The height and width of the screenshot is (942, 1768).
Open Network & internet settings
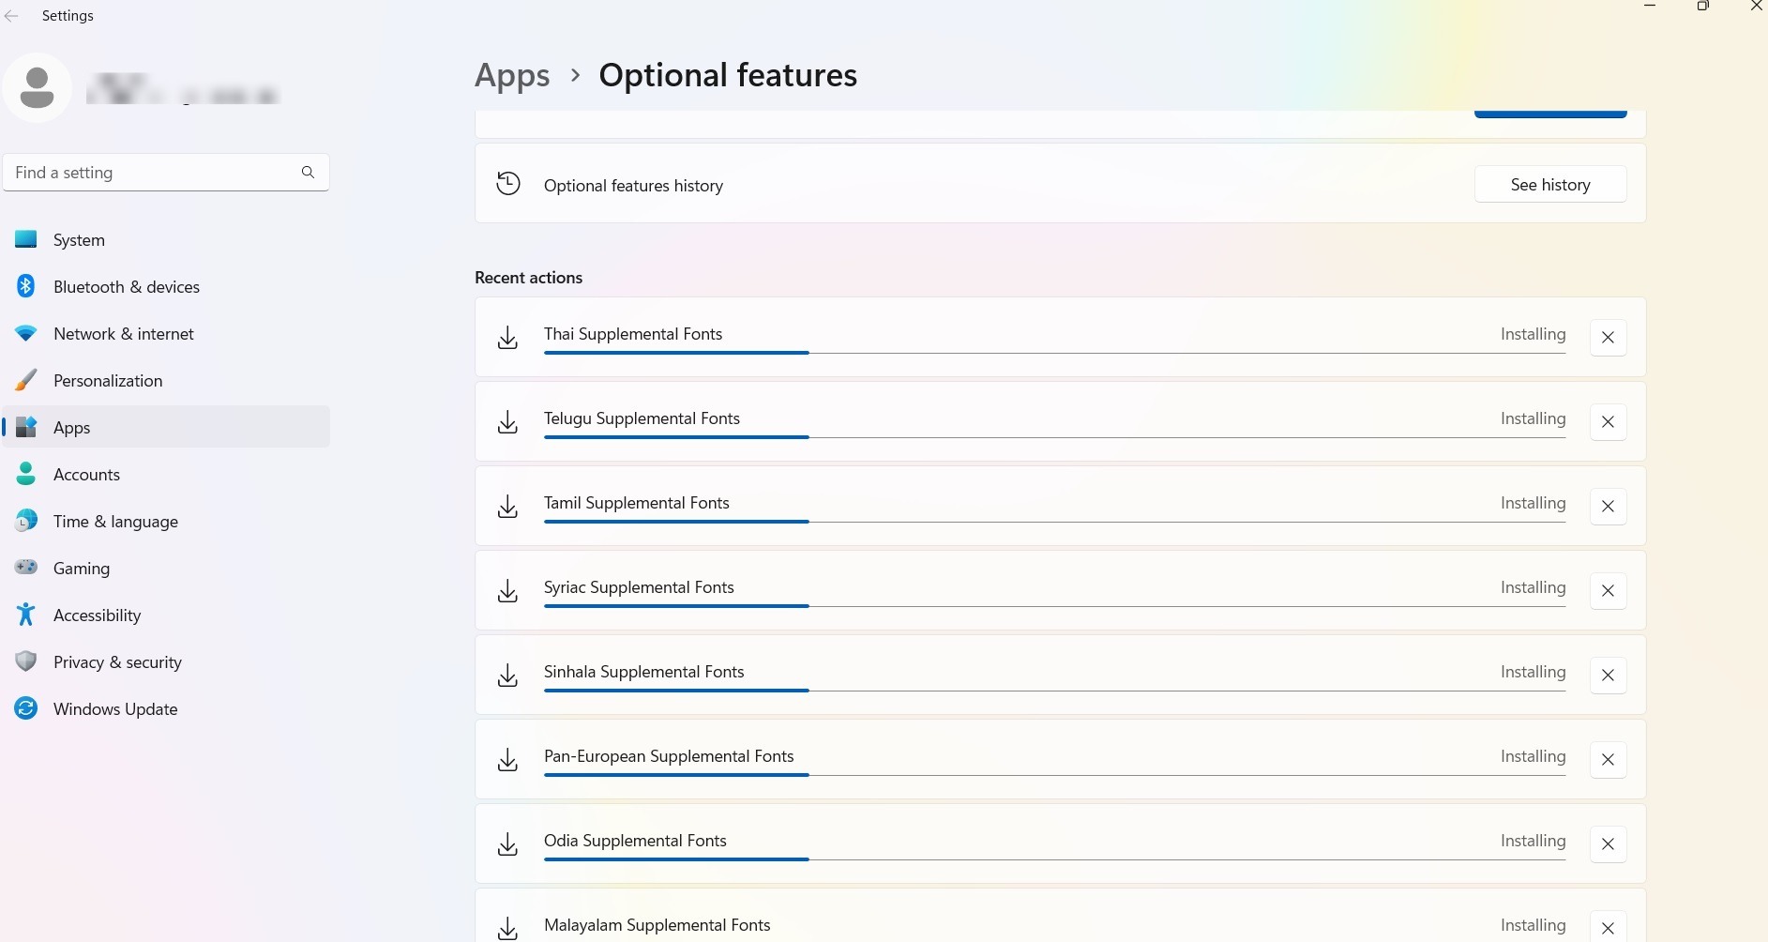click(x=123, y=333)
